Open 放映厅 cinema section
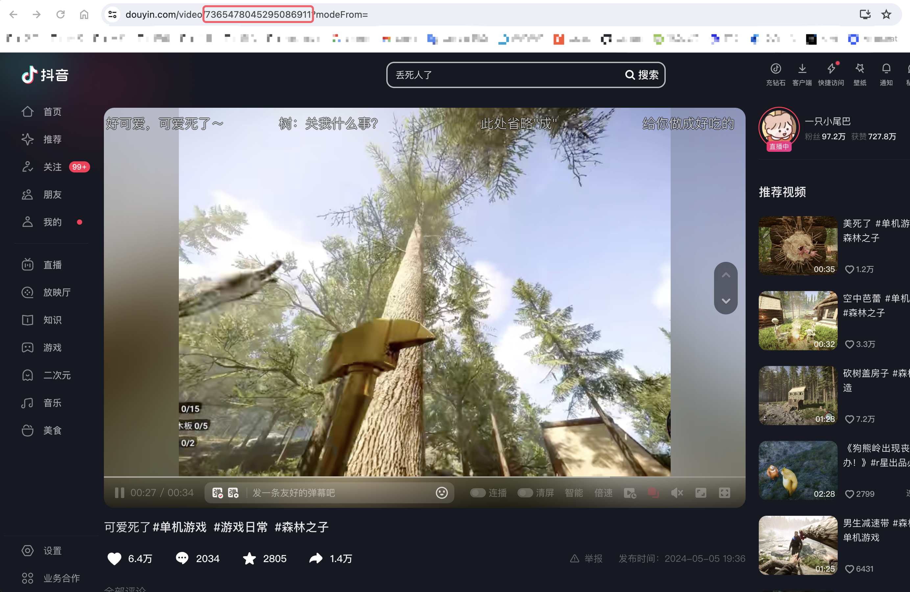The width and height of the screenshot is (910, 592). 46,292
